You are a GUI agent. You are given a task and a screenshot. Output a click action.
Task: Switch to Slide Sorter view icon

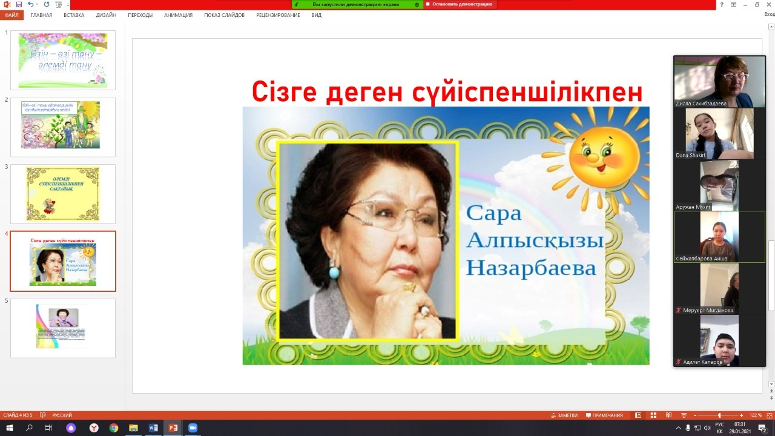click(x=653, y=415)
